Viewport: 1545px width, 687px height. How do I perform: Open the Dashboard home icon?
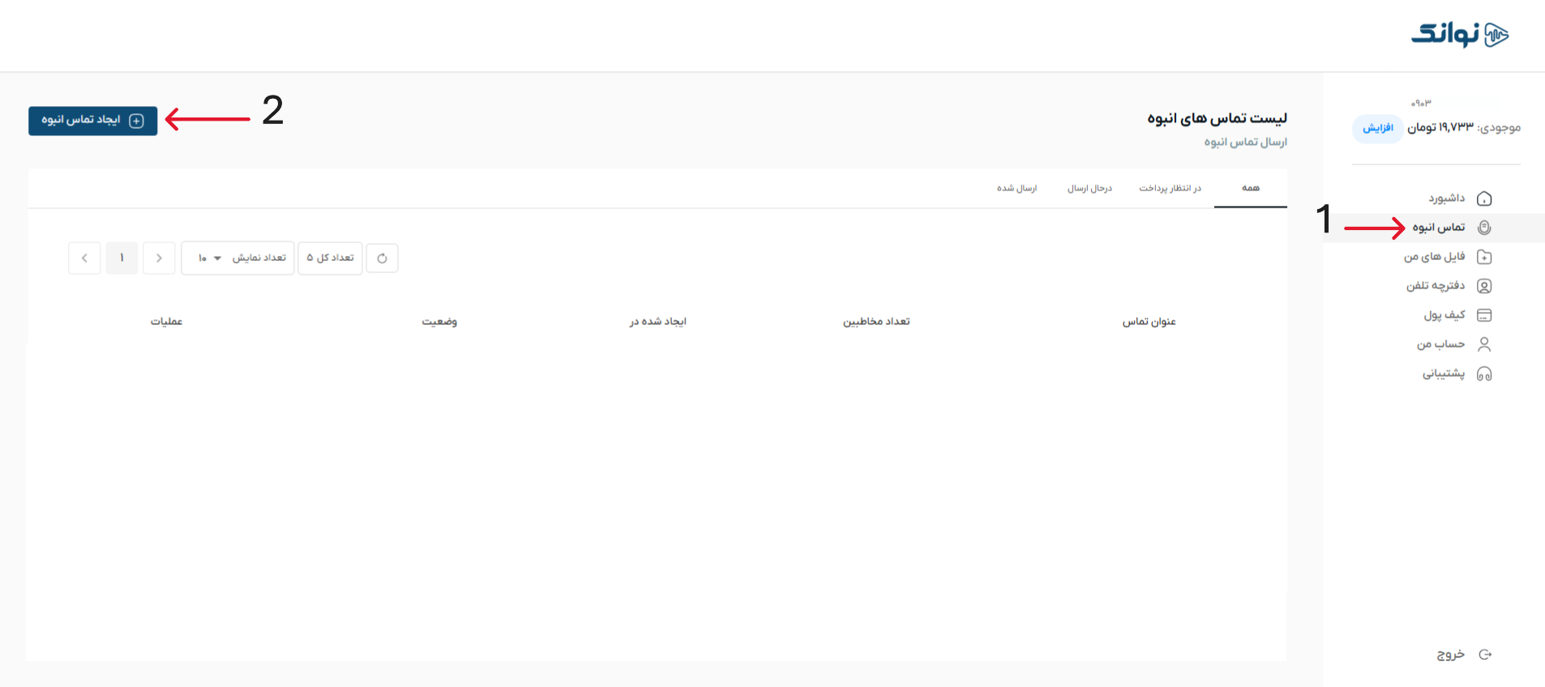click(1484, 198)
